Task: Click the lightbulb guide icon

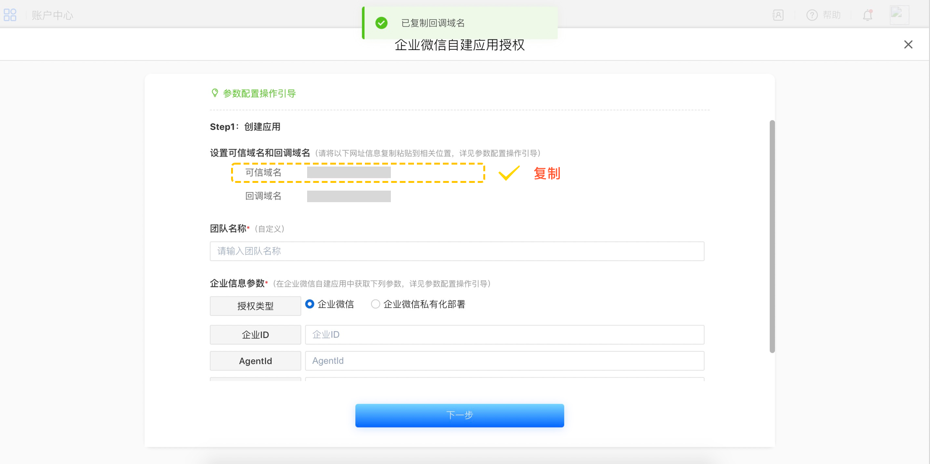Action: [215, 93]
